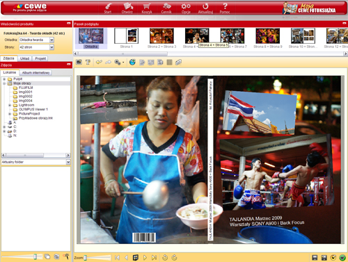Click the magic wand auto-fill icon

pos(66,256)
